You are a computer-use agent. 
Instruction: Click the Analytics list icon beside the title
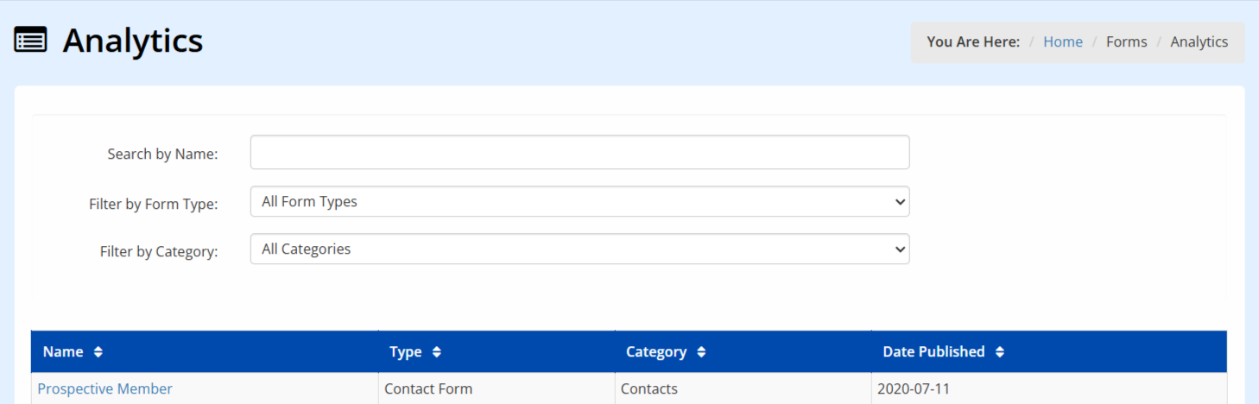coord(31,41)
